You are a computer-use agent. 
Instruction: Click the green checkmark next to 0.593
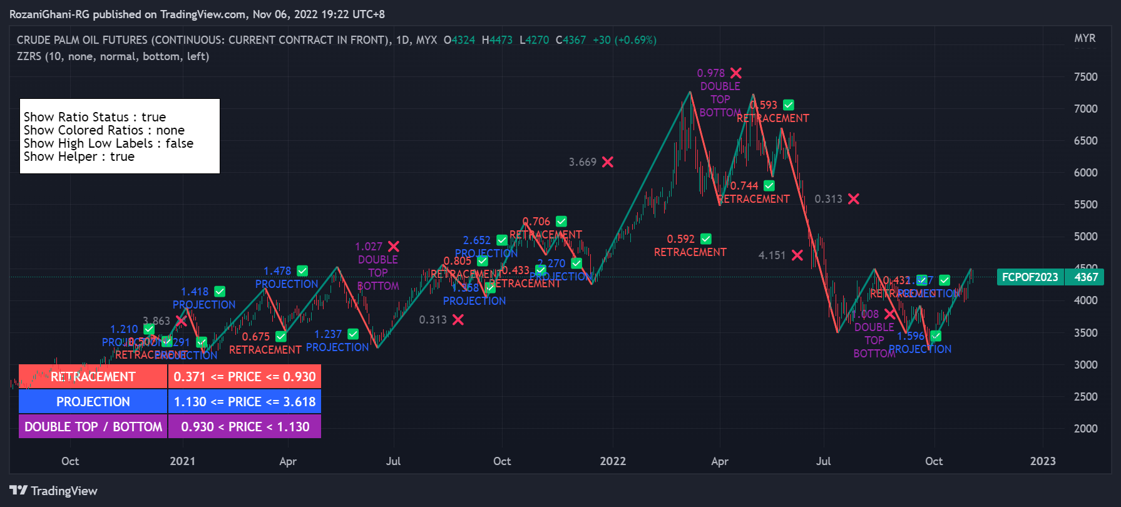click(789, 105)
